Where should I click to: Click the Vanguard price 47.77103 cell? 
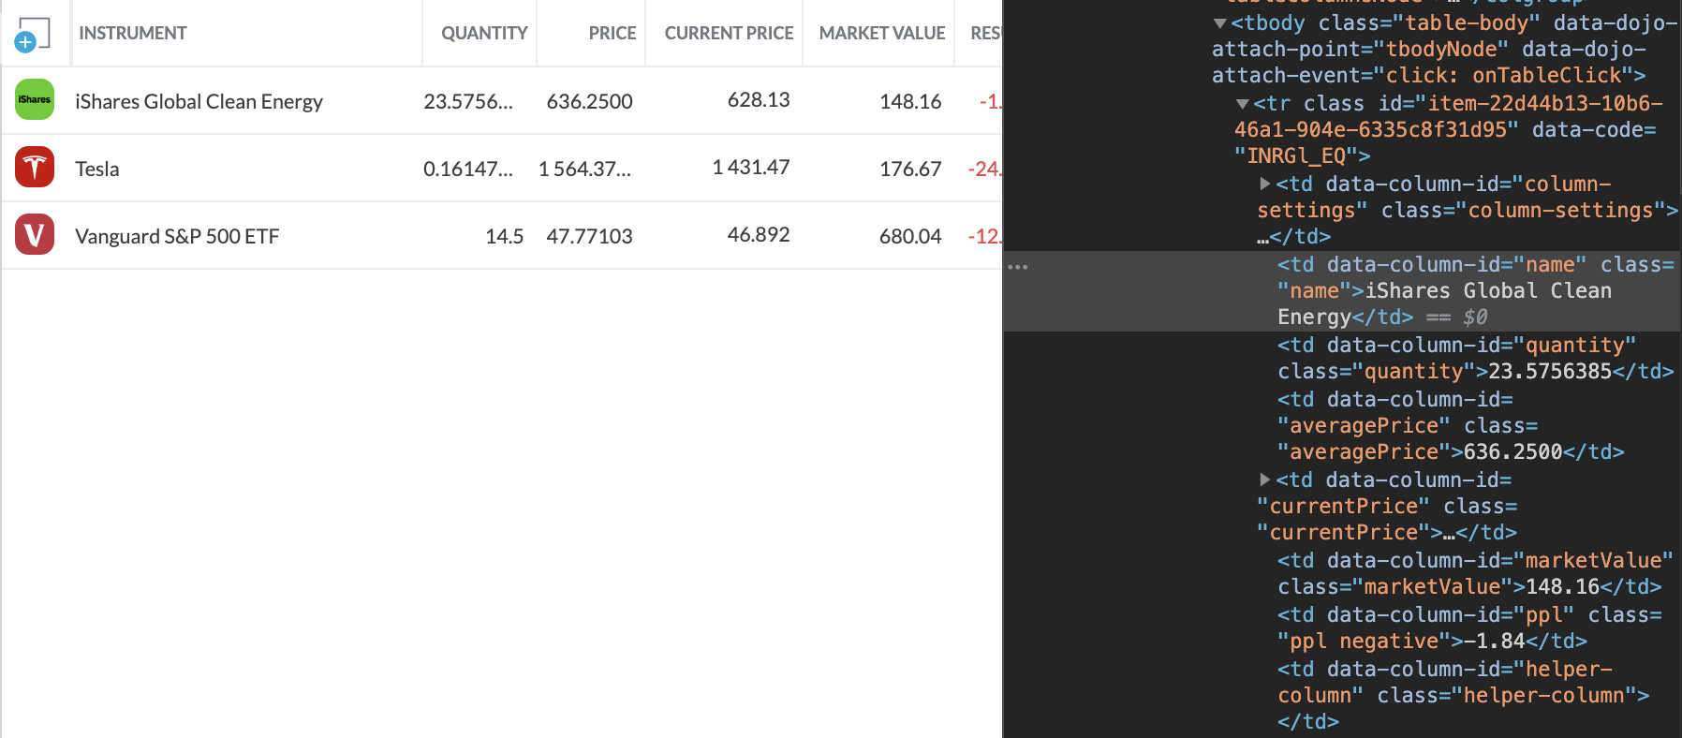(x=590, y=236)
